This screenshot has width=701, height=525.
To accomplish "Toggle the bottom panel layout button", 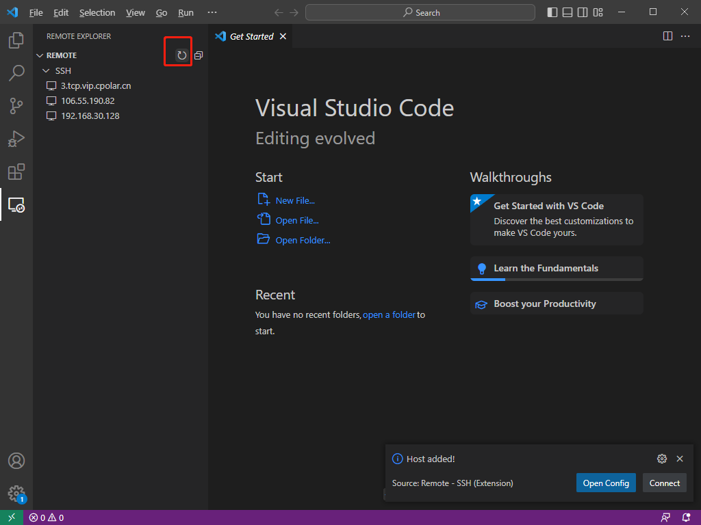I will tap(568, 12).
